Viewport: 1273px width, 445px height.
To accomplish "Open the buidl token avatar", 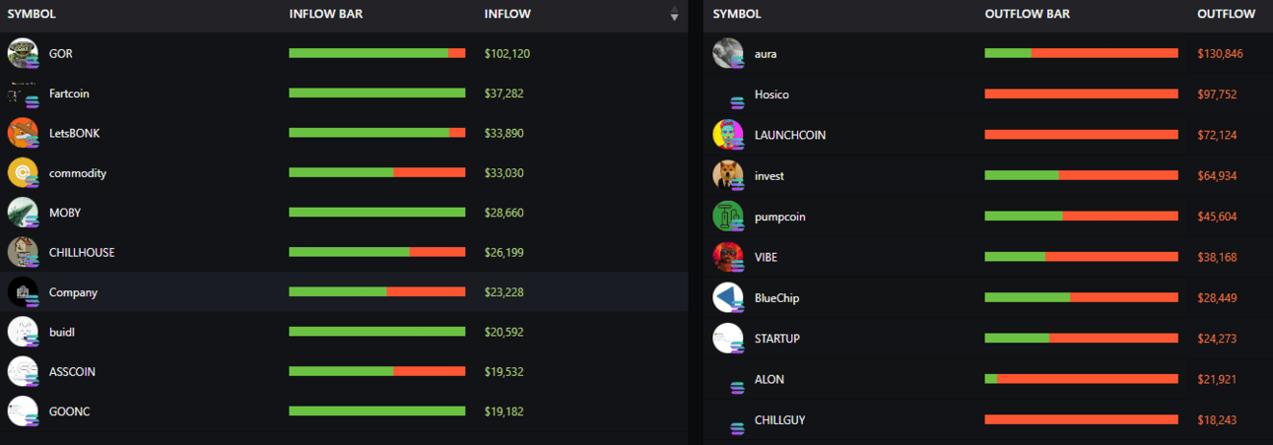I will [x=22, y=332].
